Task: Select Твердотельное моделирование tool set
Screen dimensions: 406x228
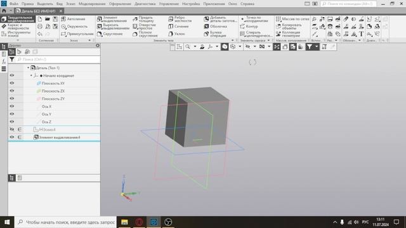Action: (x=18, y=19)
